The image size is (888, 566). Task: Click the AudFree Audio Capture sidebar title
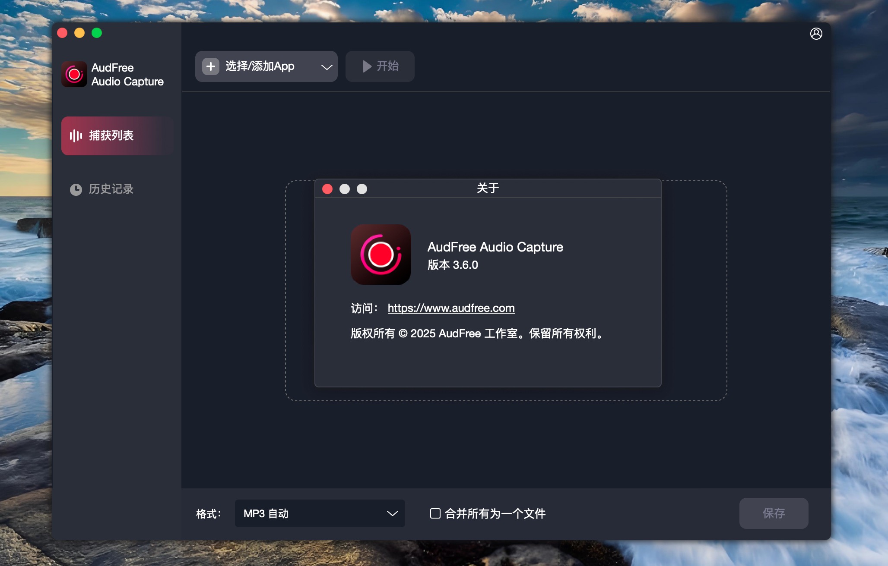tap(127, 75)
